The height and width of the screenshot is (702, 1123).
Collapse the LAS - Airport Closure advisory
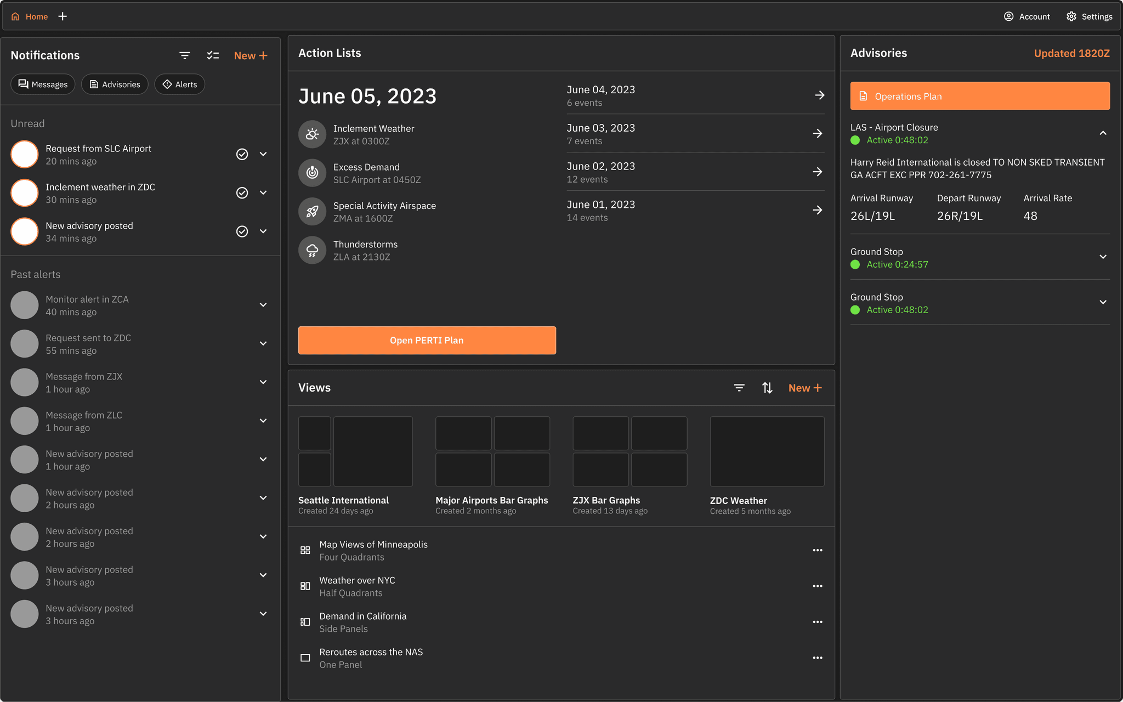click(x=1103, y=133)
